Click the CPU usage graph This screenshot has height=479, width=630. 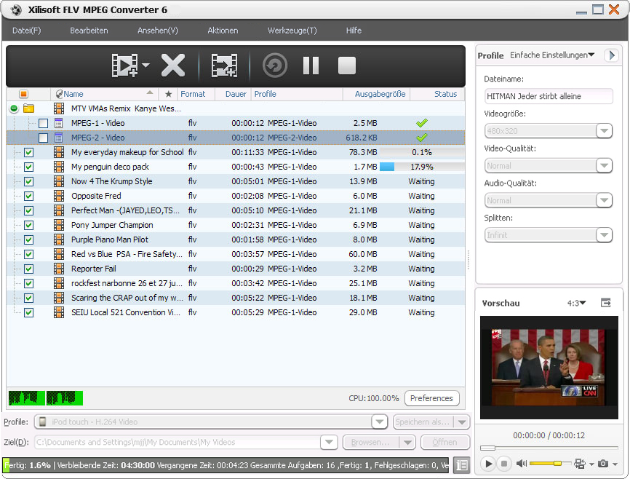45,397
